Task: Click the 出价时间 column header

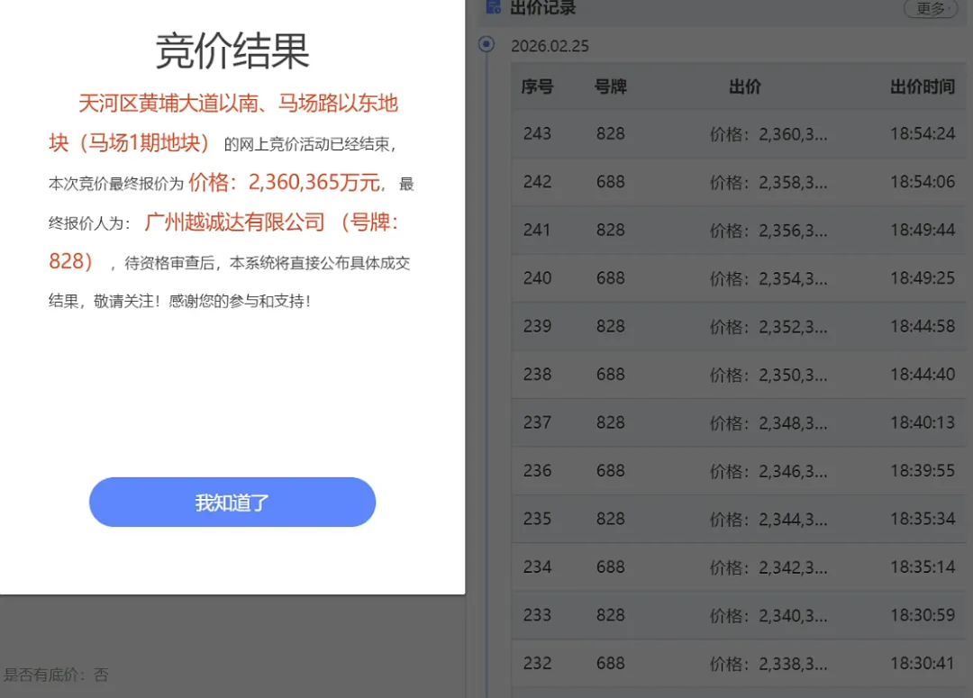Action: 923,86
